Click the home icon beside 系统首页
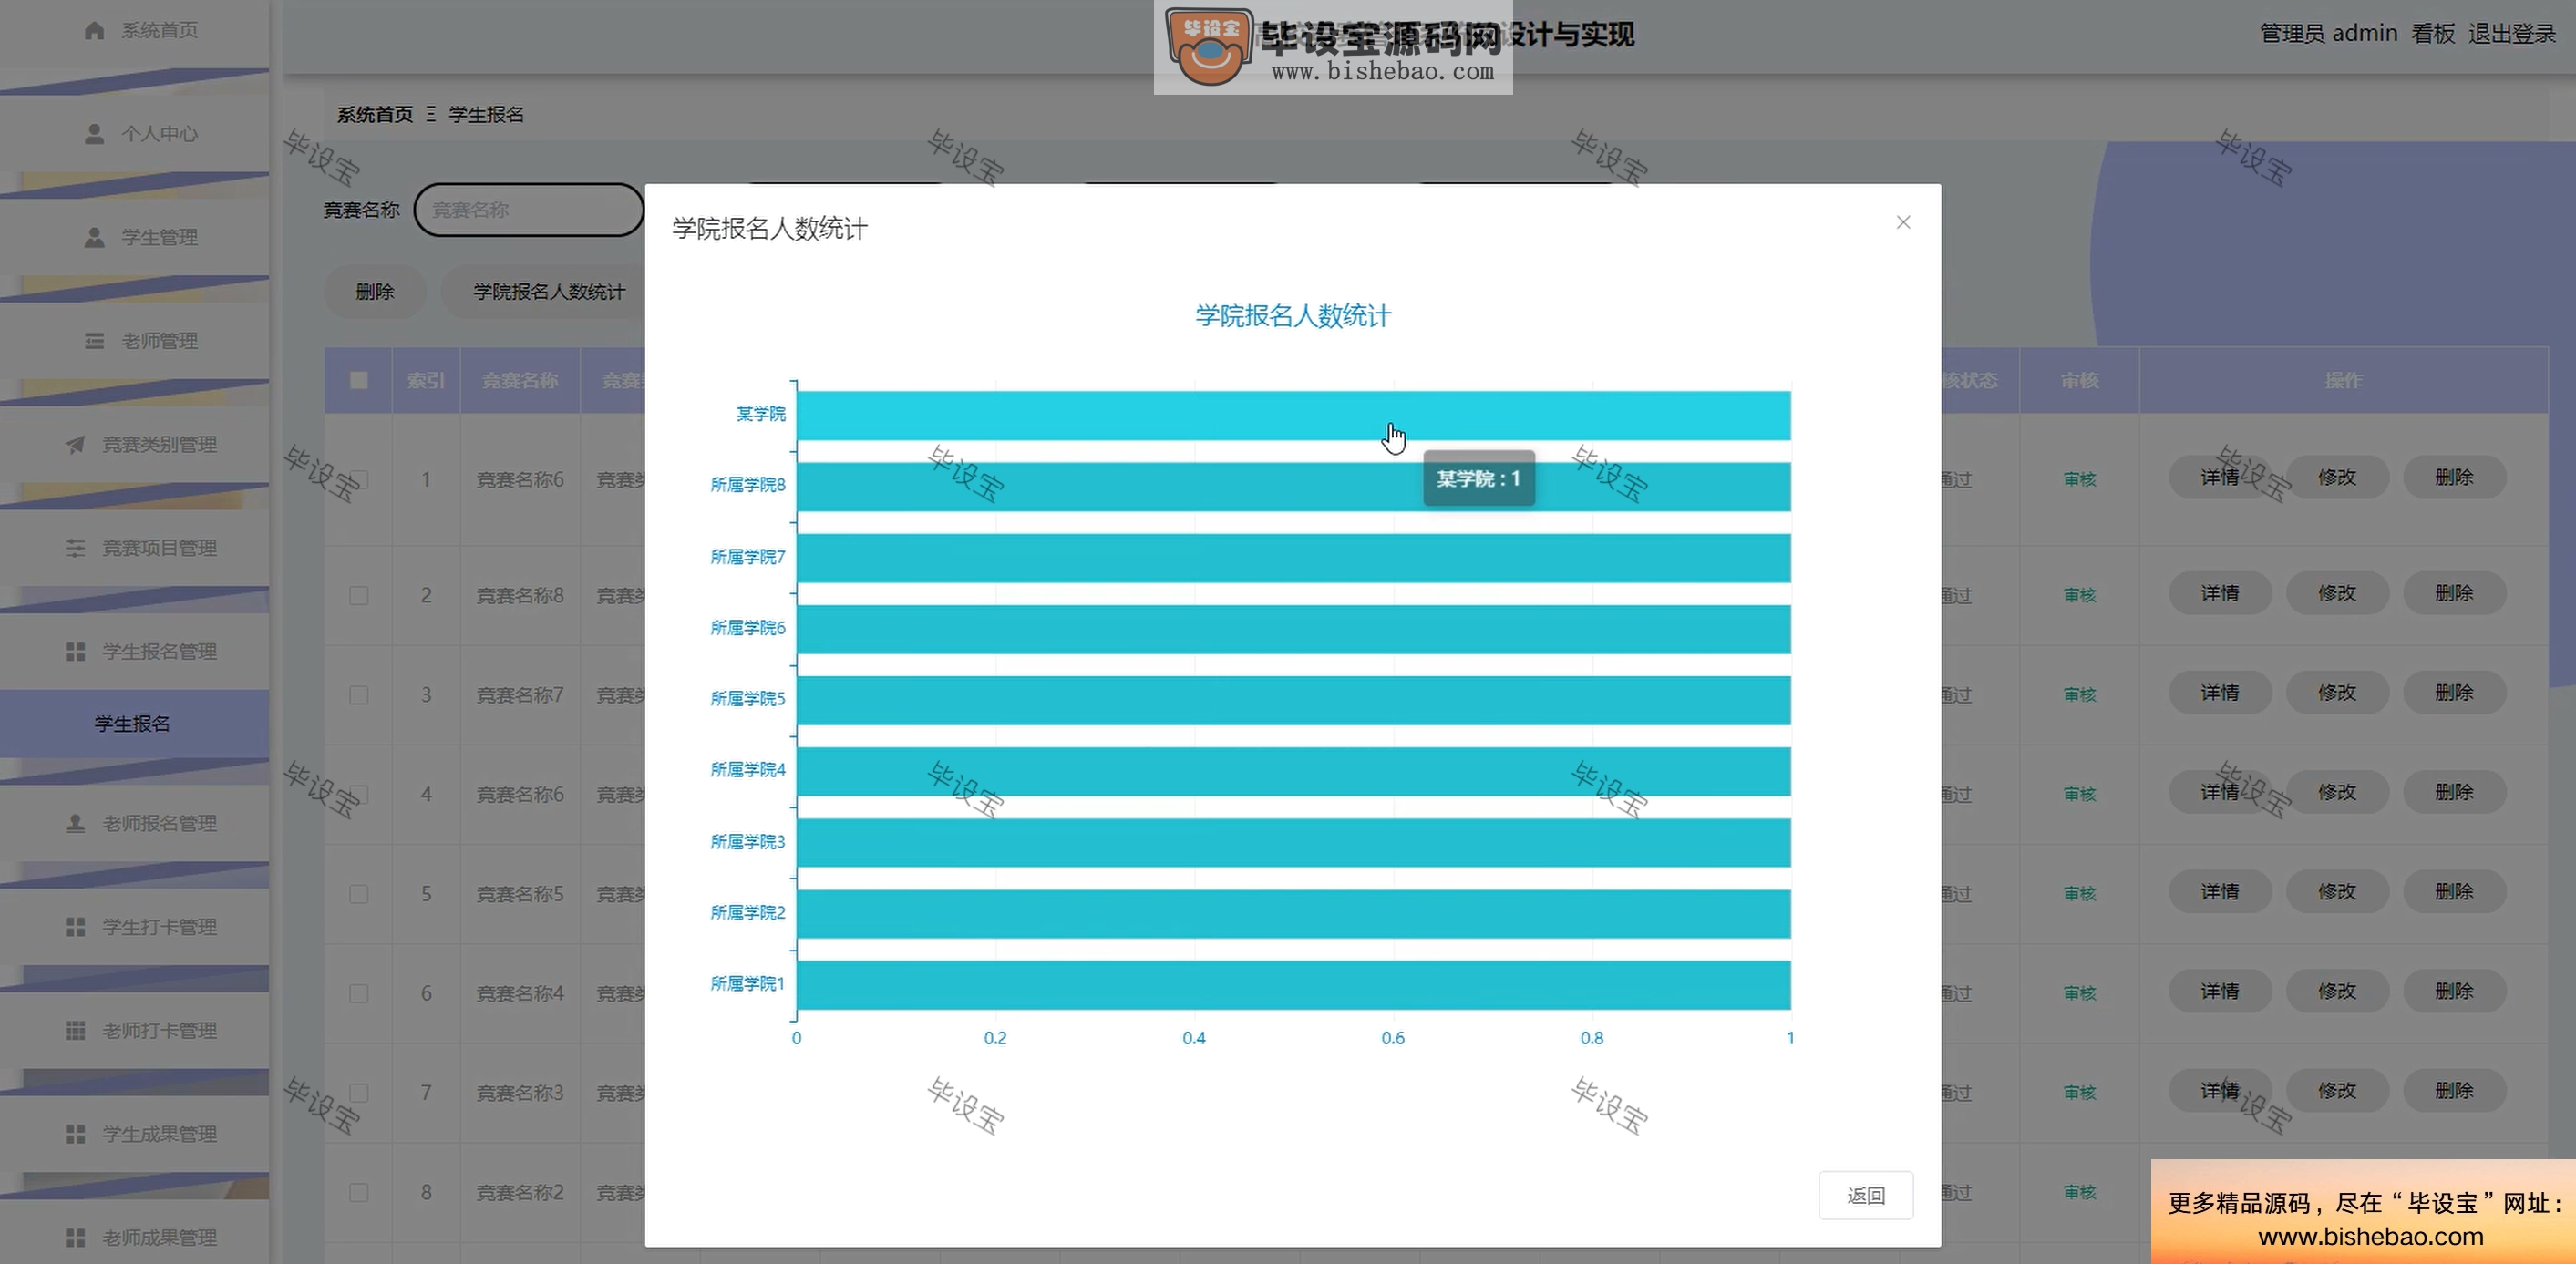This screenshot has width=2576, height=1264. [x=94, y=30]
